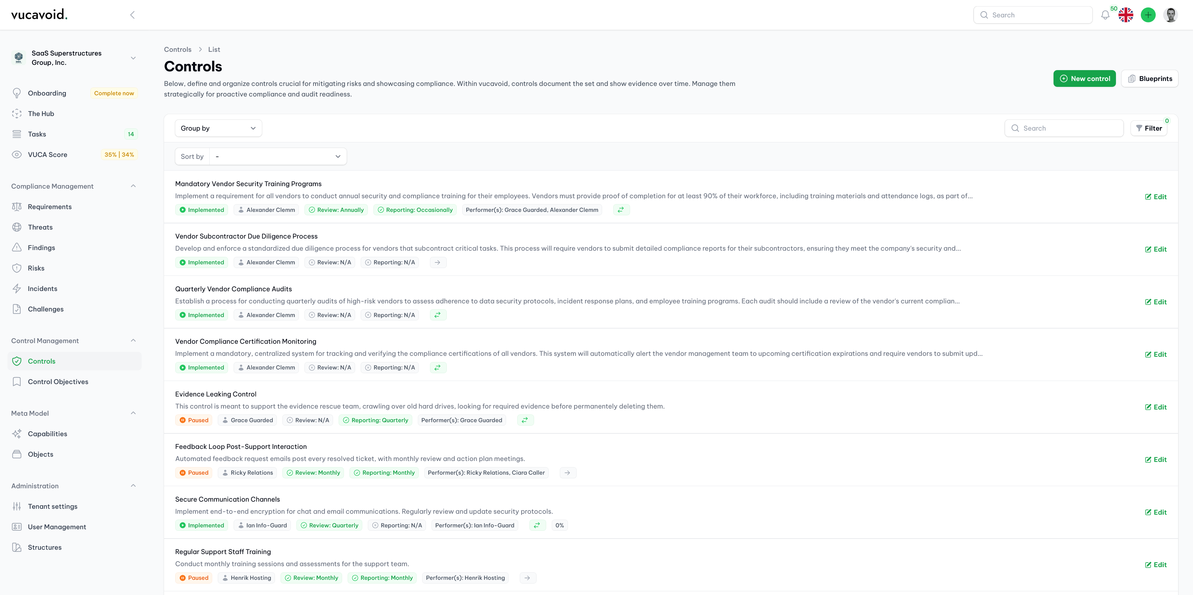
Task: Open Control Objectives bookmark icon
Action: pos(17,381)
